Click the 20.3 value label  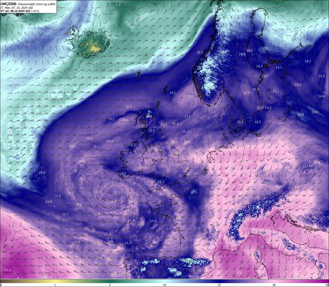(x=298, y=85)
